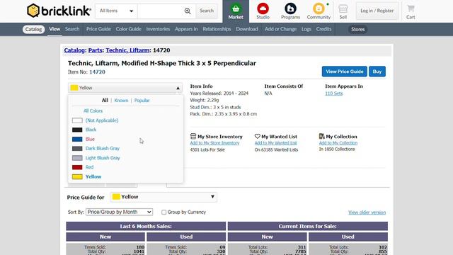Click inside the search text field
453x255 pixels.
[x=161, y=11]
